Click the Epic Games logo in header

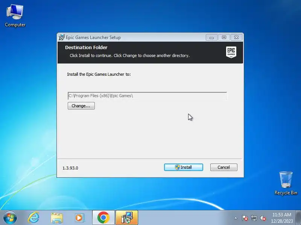tap(231, 52)
